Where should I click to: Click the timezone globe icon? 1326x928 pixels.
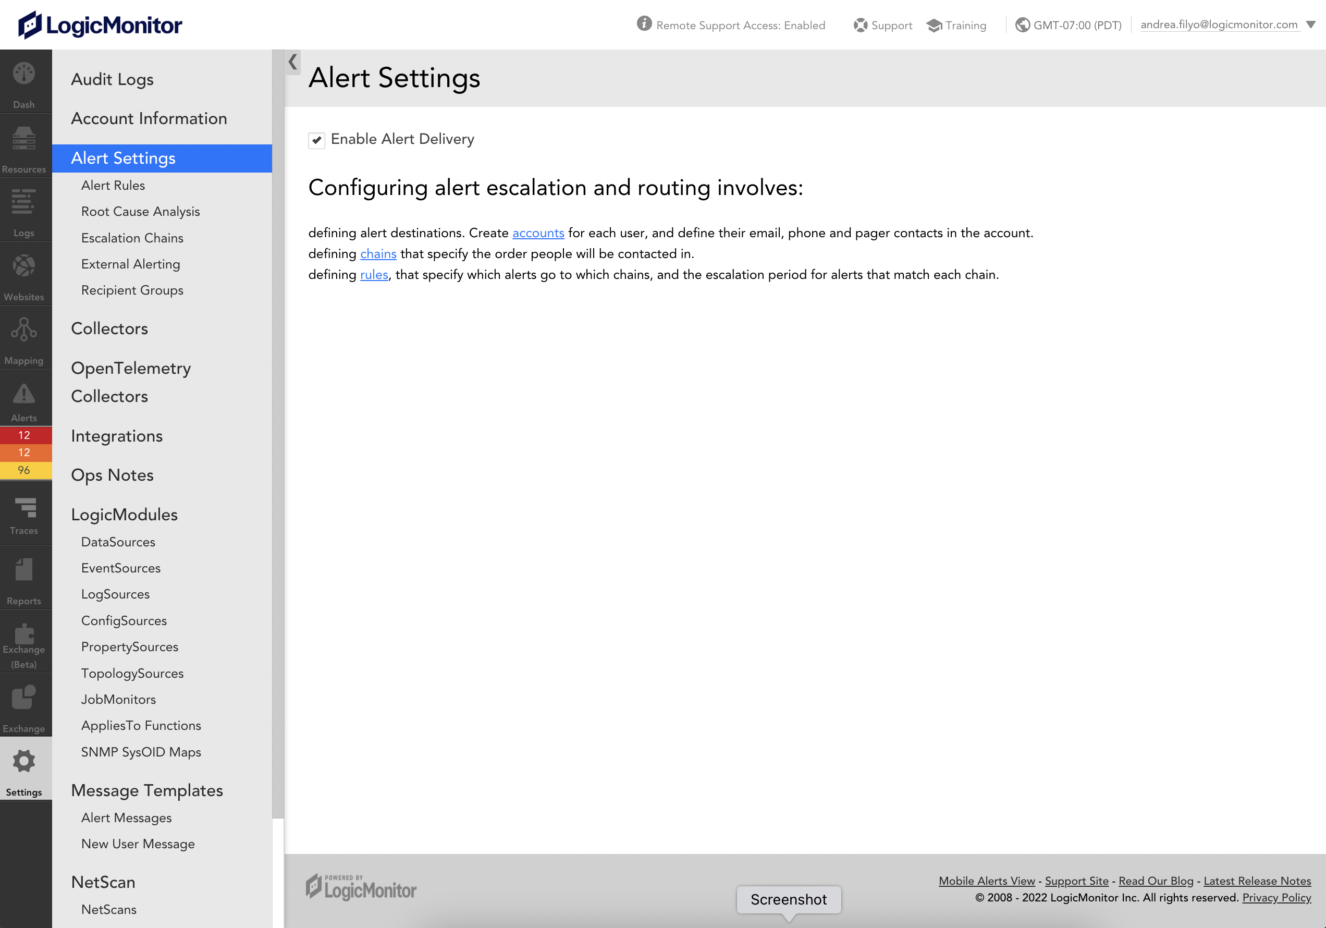click(x=1022, y=25)
